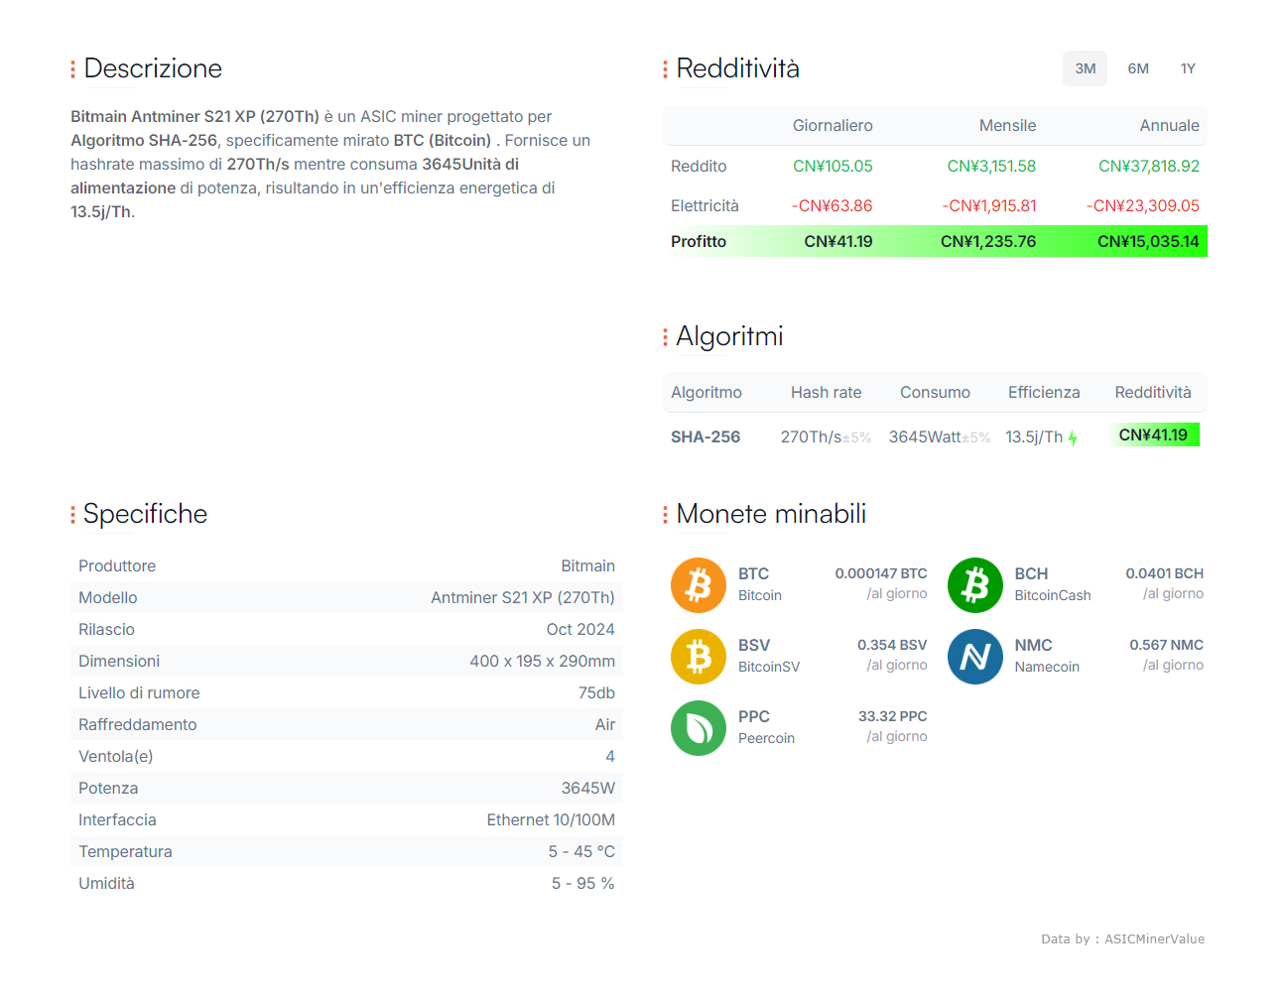Click the 0.567 NMC daily yield

(1166, 645)
